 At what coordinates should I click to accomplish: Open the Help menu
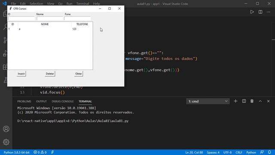point(96,3)
